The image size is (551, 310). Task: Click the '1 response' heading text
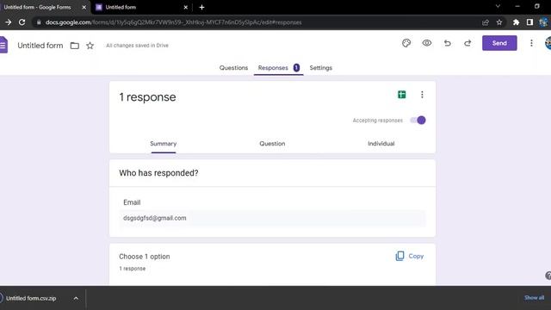[147, 97]
